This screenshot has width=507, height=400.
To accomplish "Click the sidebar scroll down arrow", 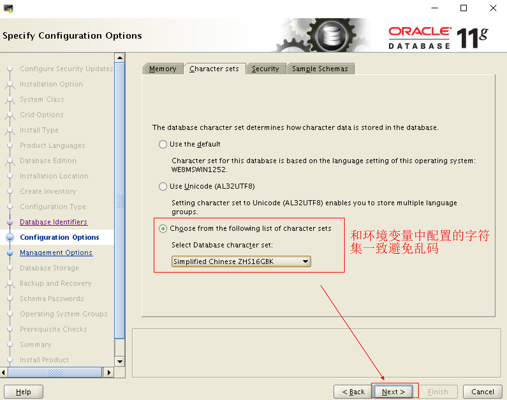I will pyautogui.click(x=120, y=361).
